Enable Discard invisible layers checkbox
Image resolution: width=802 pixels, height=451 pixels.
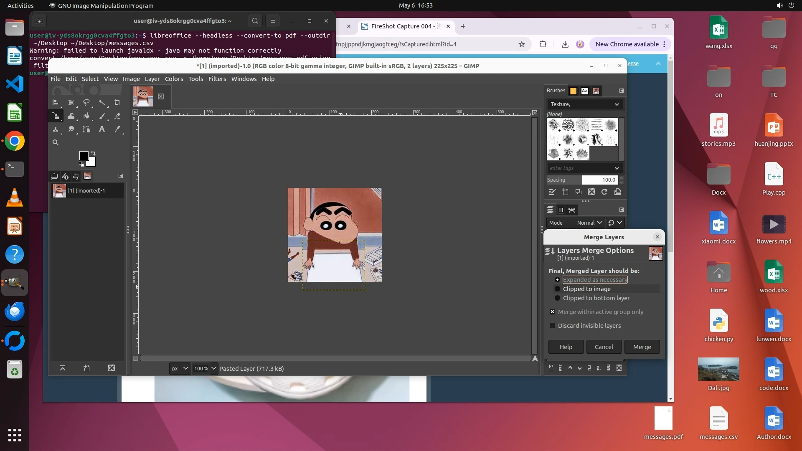tap(553, 326)
